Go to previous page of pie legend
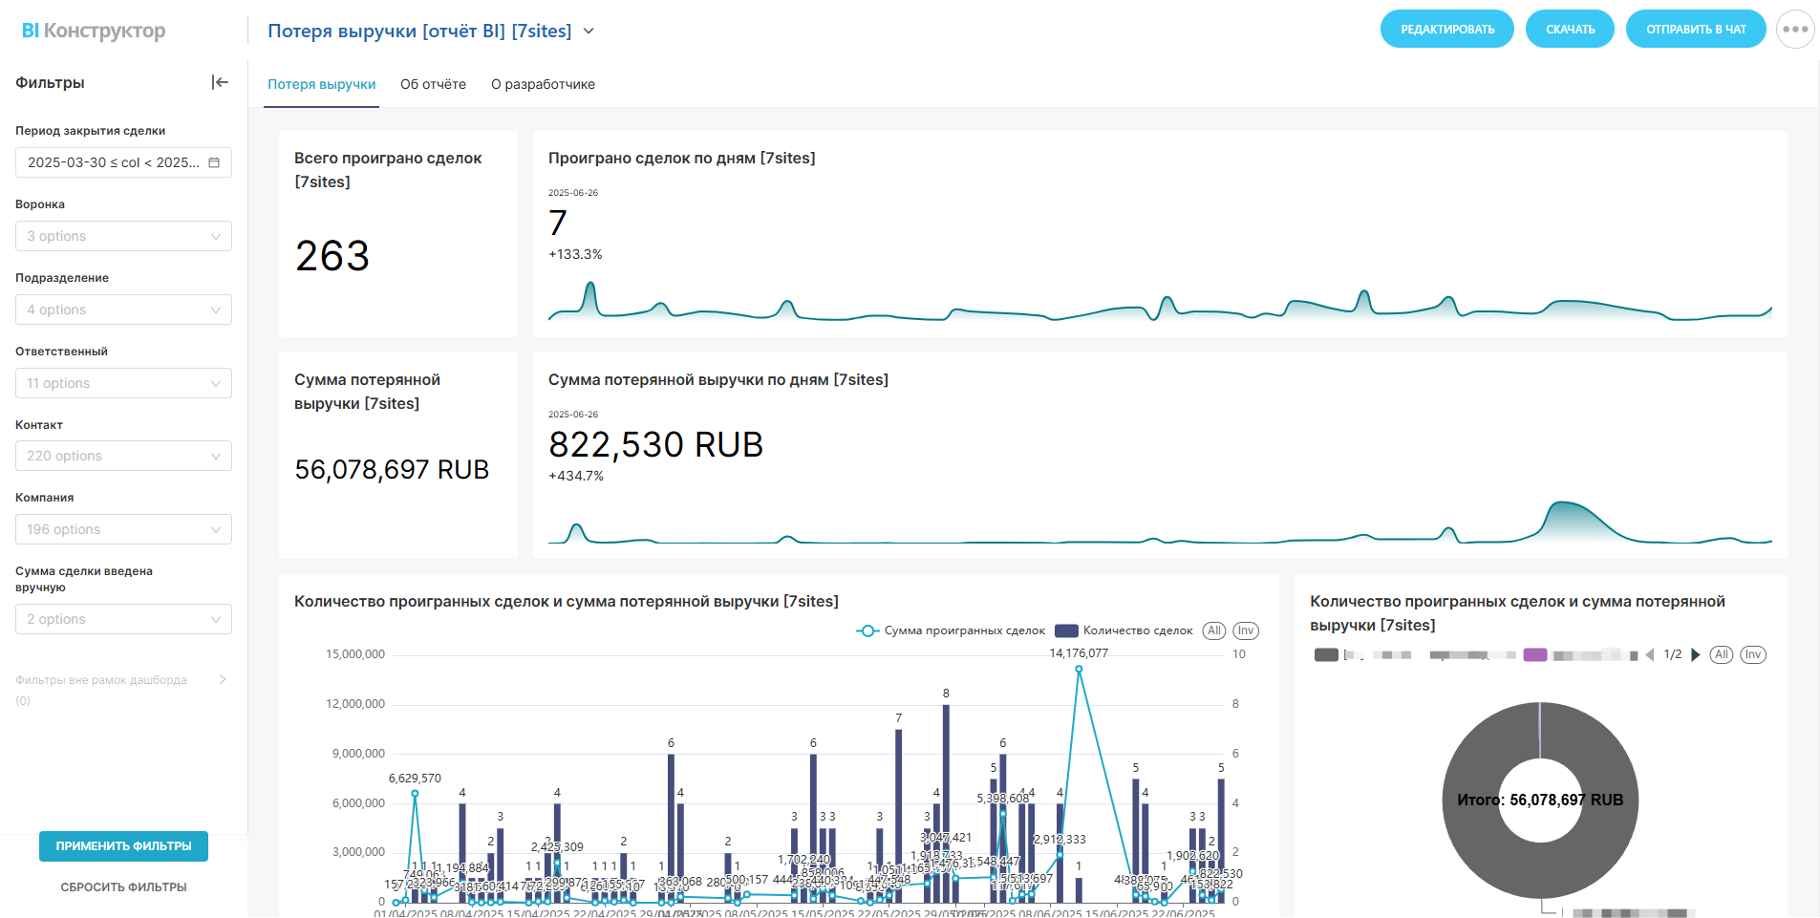The height and width of the screenshot is (918, 1820). click(x=1650, y=655)
